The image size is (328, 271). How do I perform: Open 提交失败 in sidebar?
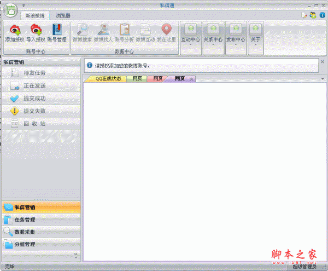41,111
